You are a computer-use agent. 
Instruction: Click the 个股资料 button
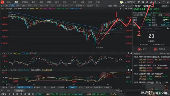(90, 6)
